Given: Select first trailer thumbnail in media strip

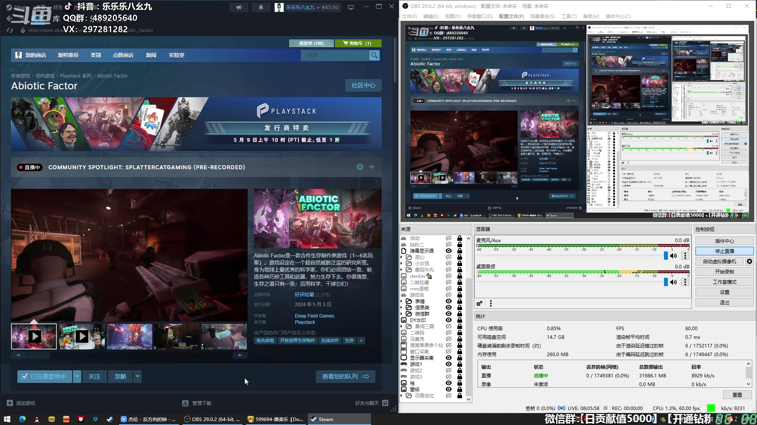Looking at the screenshot, I should tap(34, 336).
